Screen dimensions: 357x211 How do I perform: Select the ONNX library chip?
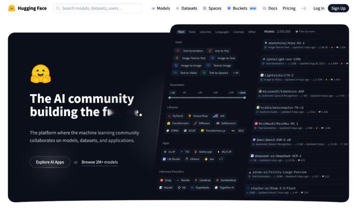173,131
